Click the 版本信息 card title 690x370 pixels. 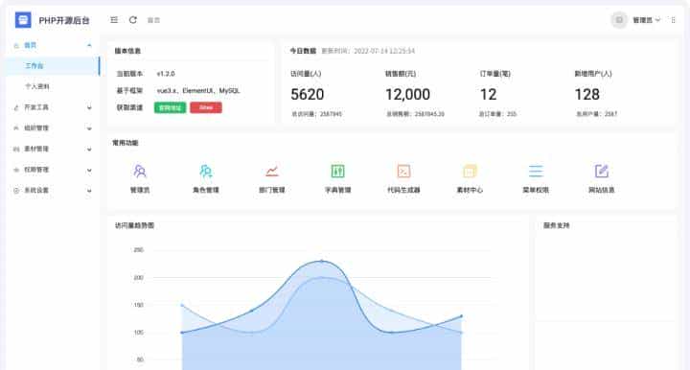127,51
